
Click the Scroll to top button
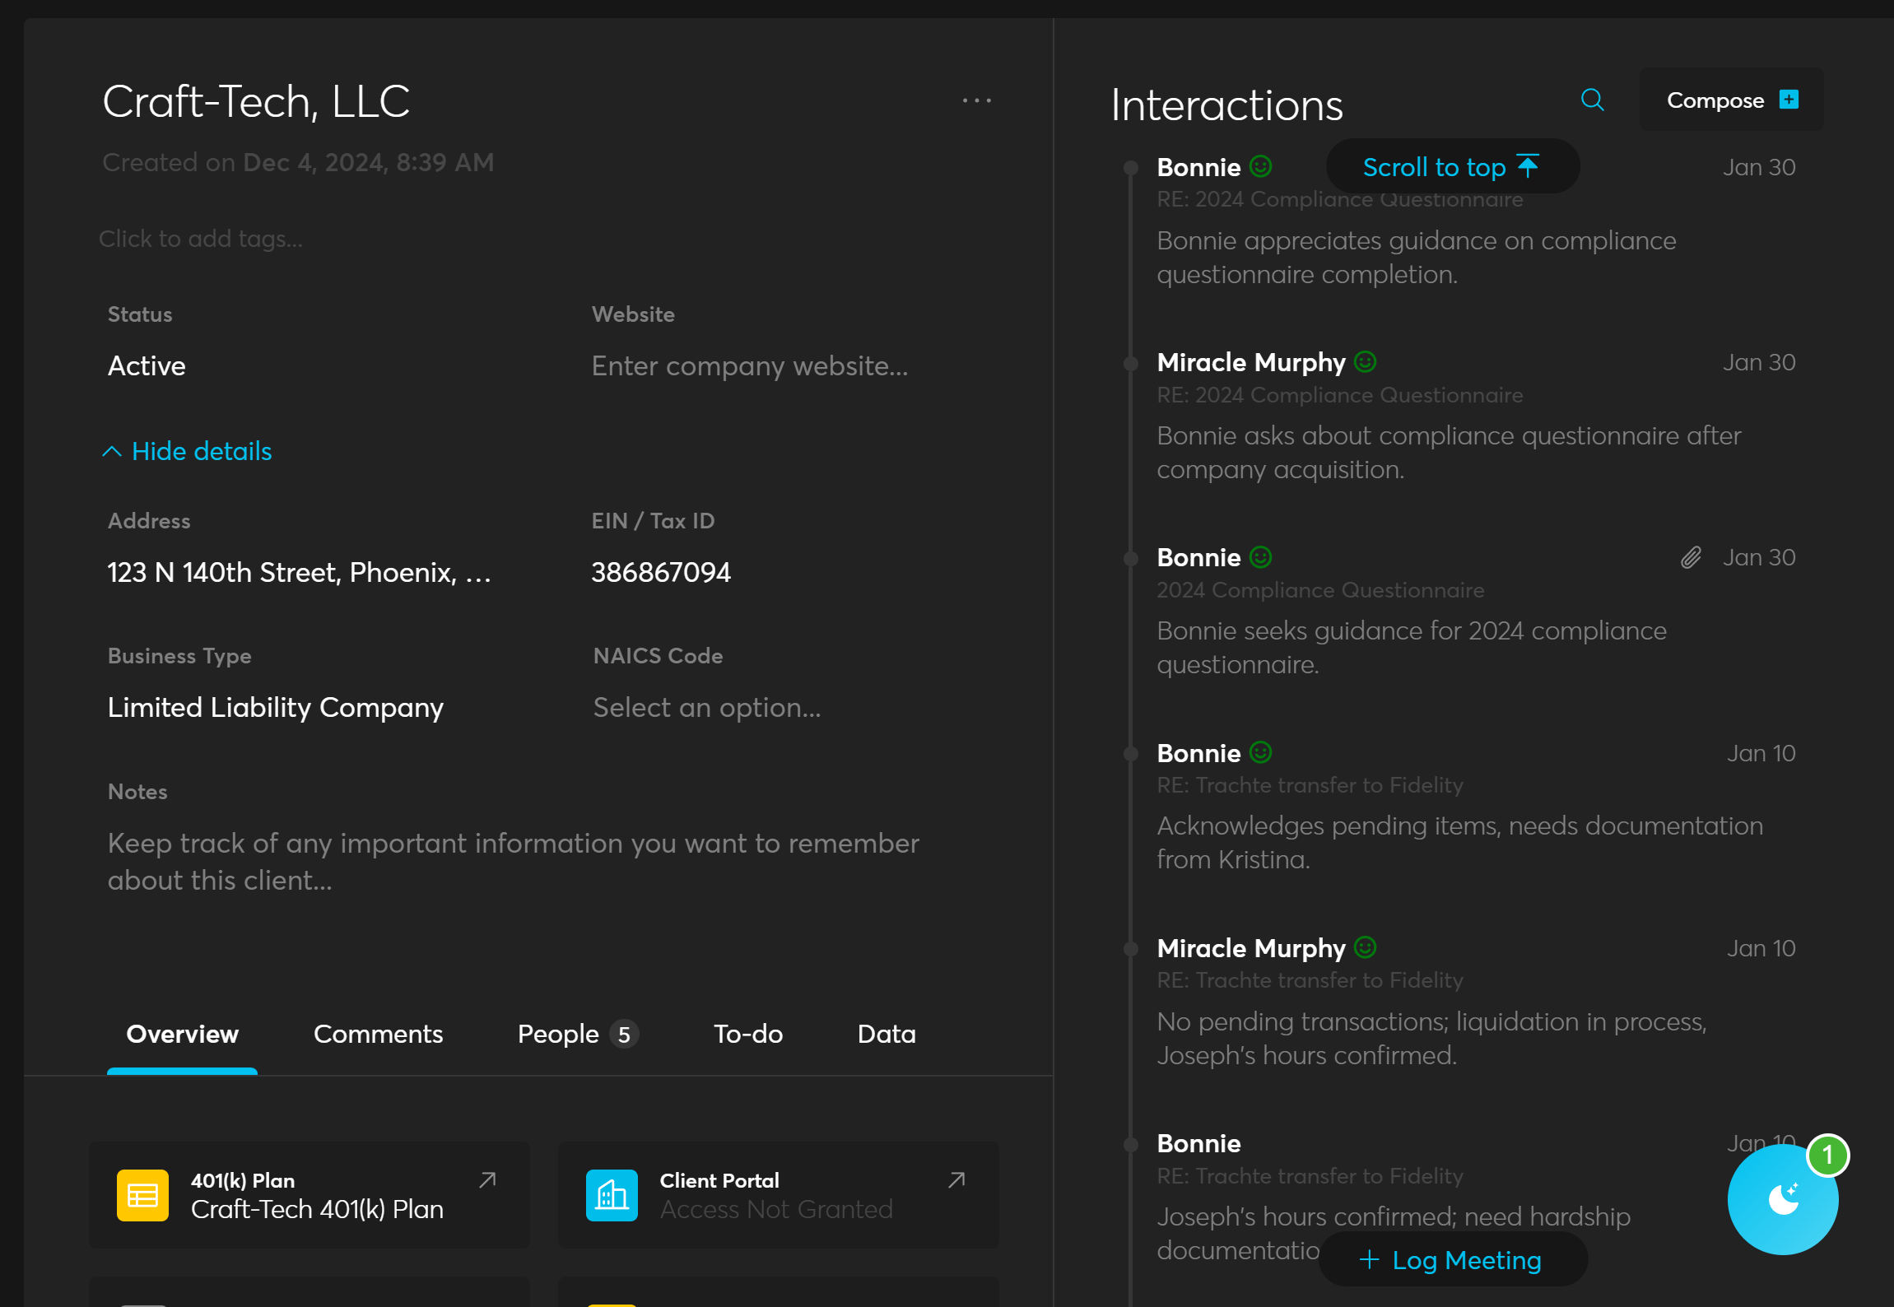click(1451, 167)
